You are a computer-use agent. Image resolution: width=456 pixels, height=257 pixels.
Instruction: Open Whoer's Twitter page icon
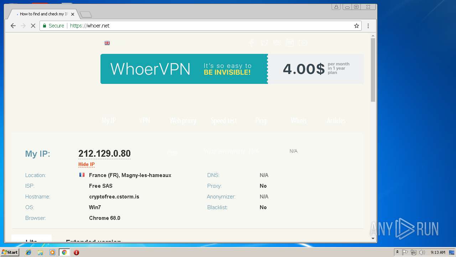coord(264,43)
